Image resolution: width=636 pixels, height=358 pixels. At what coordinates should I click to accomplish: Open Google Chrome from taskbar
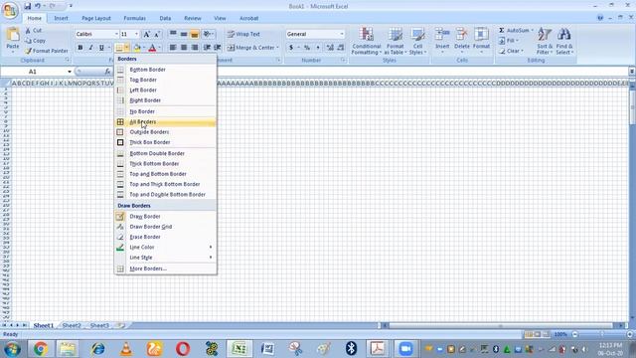point(40,349)
